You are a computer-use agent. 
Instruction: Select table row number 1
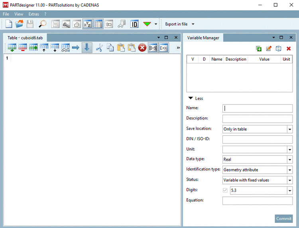[x=7, y=58]
